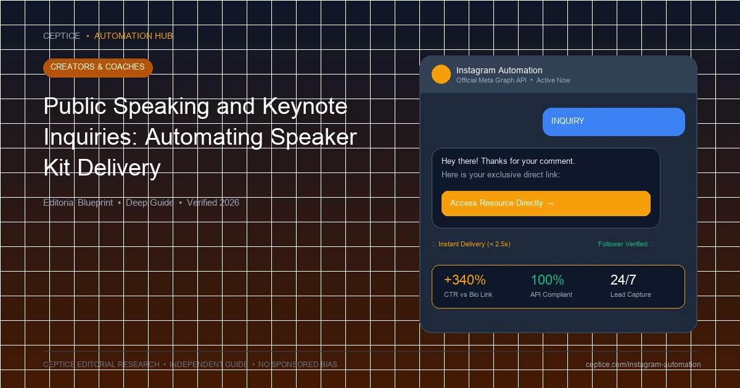
Task: Click the Deep Guide text
Action: coord(150,203)
